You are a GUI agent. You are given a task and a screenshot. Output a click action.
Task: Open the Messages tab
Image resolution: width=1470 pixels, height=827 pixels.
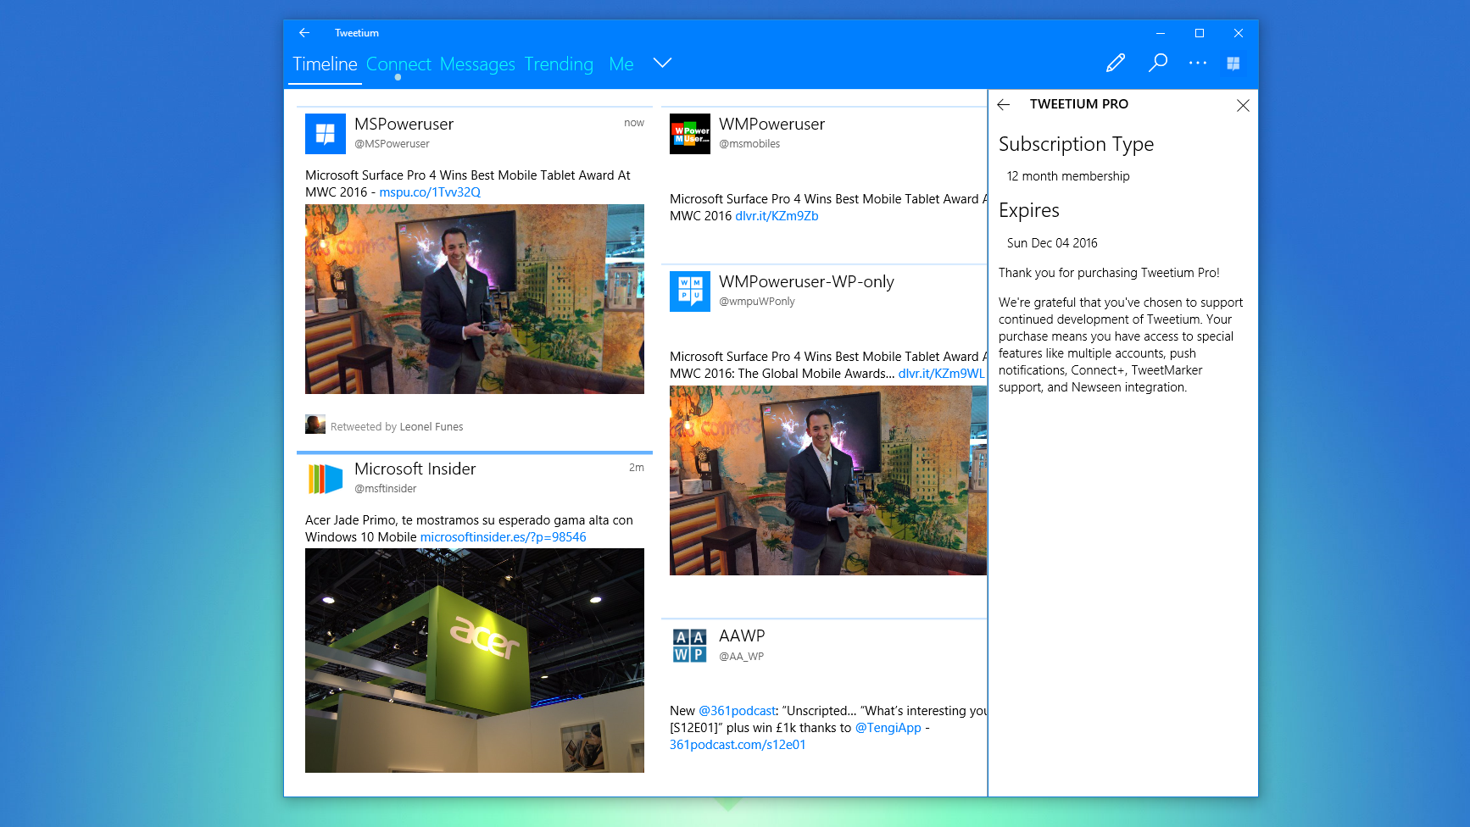(x=477, y=64)
